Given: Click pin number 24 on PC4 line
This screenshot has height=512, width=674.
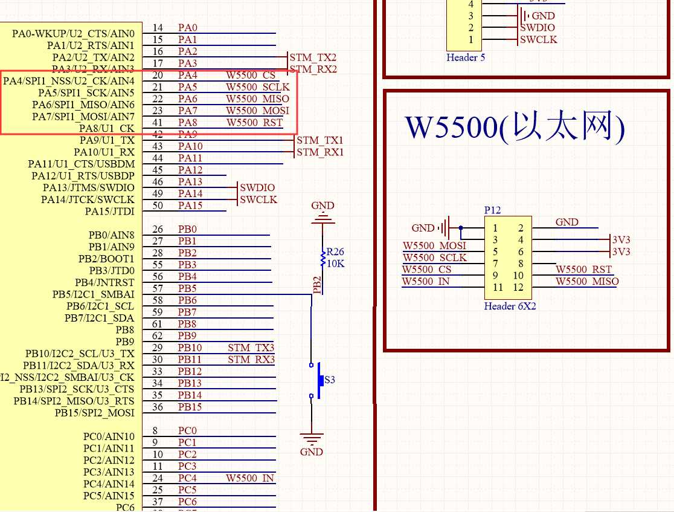Looking at the screenshot, I should 158,478.
